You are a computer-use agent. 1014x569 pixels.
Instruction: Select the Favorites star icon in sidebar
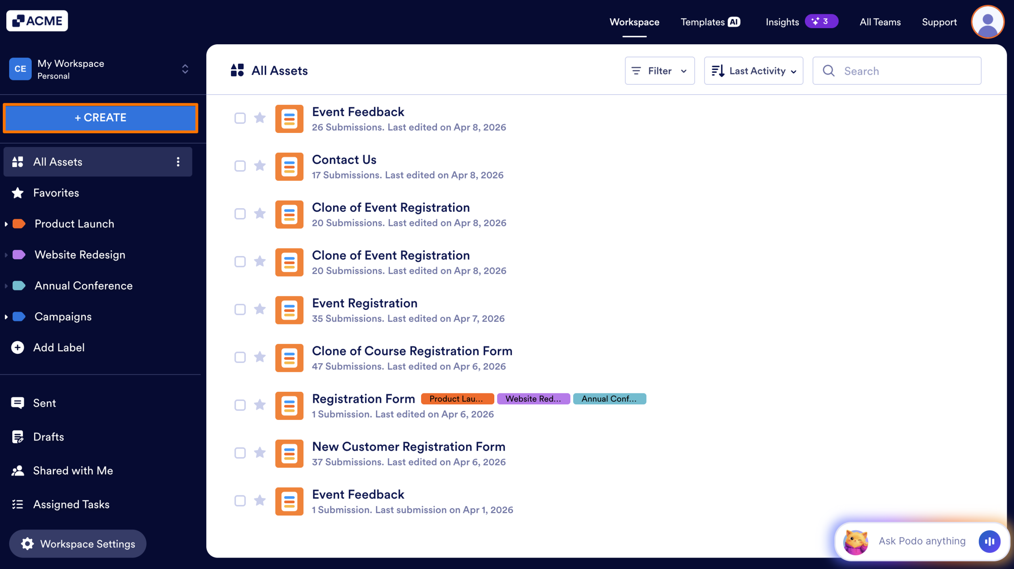point(17,193)
